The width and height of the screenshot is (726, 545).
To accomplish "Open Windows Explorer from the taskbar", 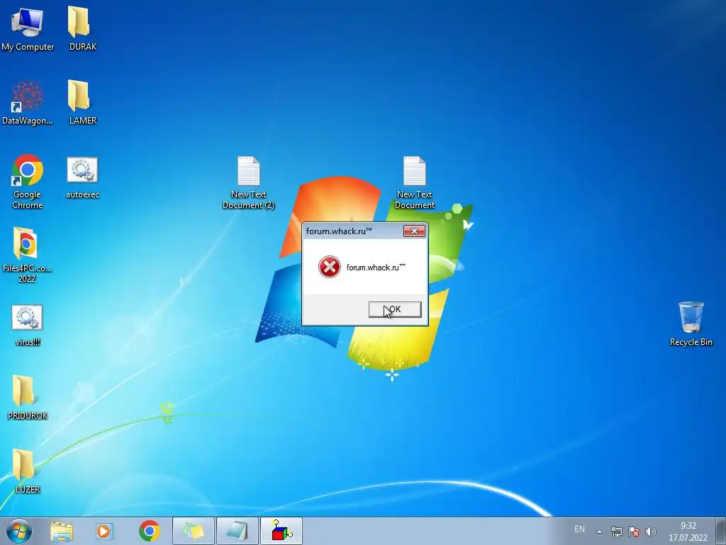I will coord(62,531).
